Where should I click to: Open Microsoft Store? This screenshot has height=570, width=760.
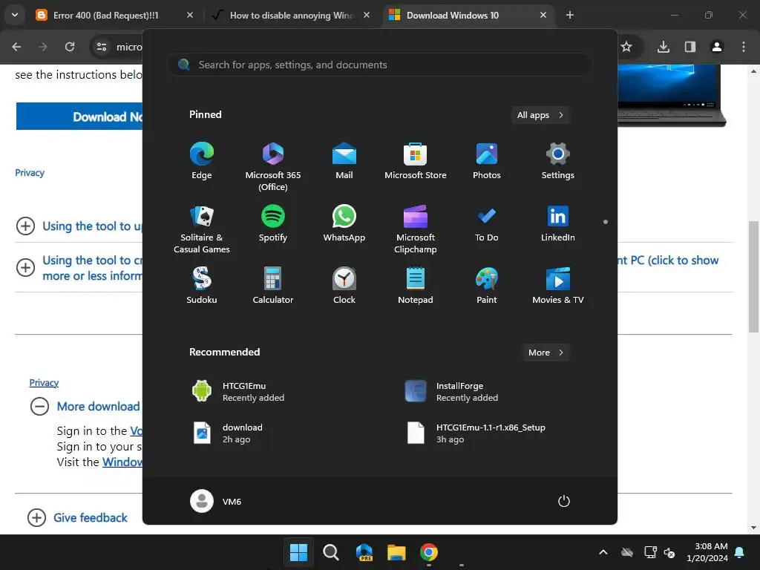point(416,161)
